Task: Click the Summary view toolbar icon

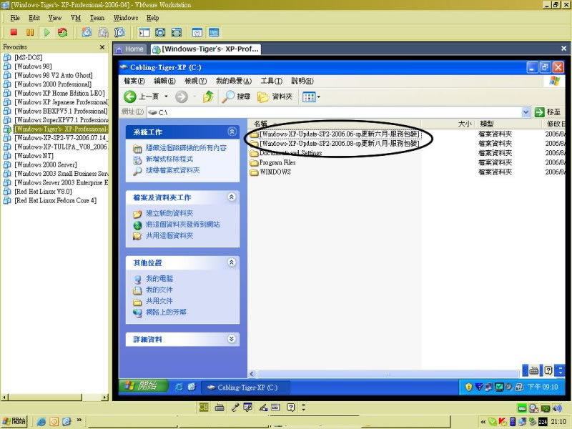Action: [x=197, y=32]
